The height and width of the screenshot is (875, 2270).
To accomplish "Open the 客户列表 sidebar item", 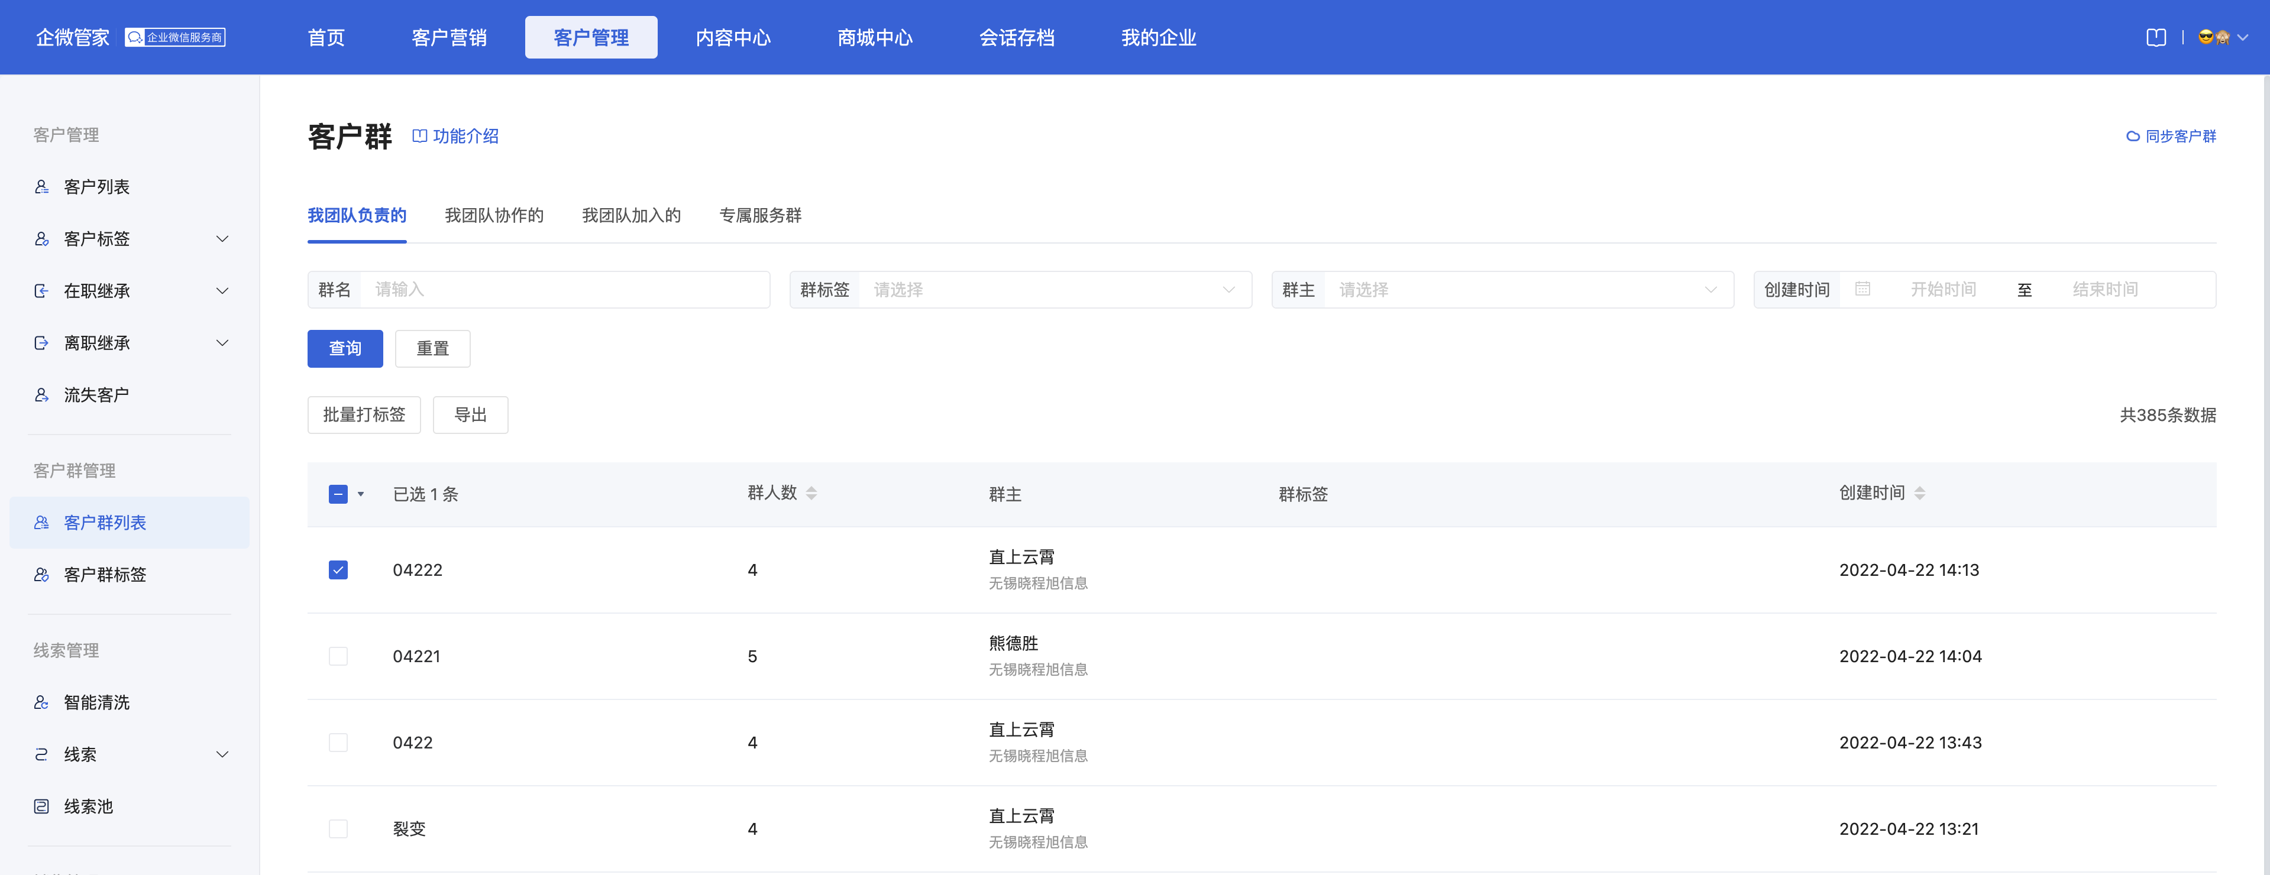I will click(x=130, y=187).
